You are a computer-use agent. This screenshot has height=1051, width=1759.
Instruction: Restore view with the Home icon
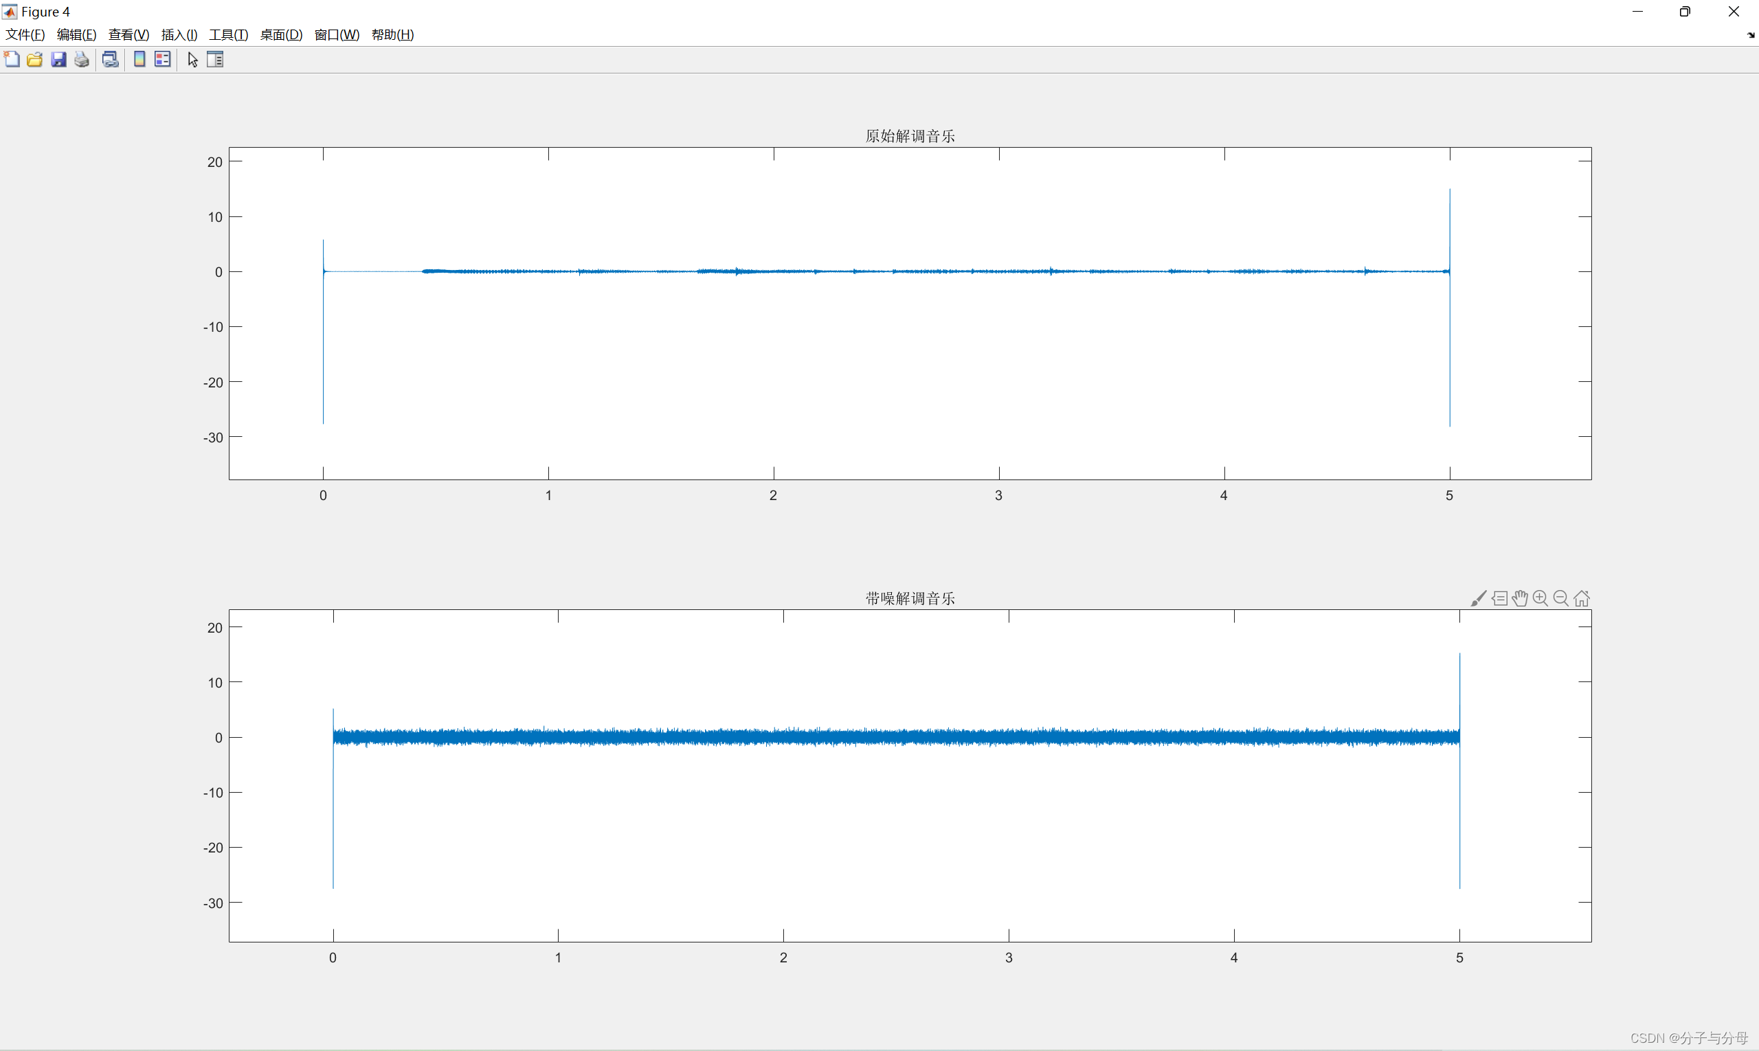1582,598
